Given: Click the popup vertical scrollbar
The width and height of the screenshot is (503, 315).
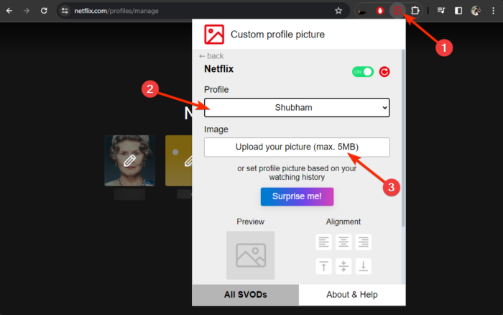Looking at the screenshot, I should pos(403,138).
